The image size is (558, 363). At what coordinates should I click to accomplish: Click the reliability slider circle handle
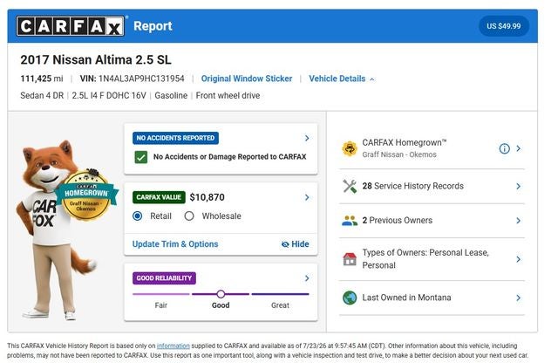[x=221, y=294]
